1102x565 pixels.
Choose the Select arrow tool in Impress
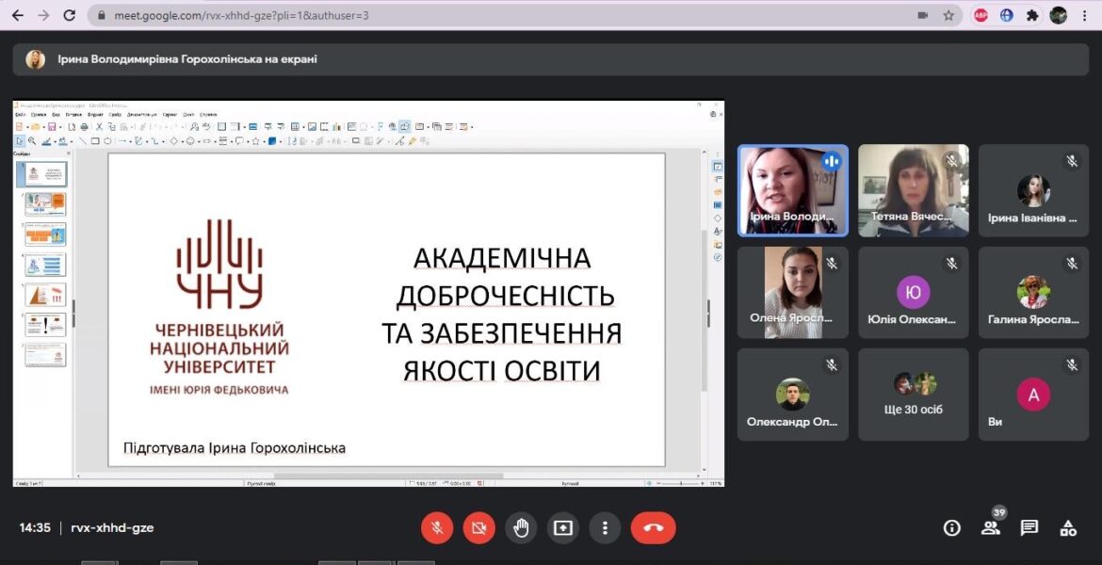coord(20,141)
